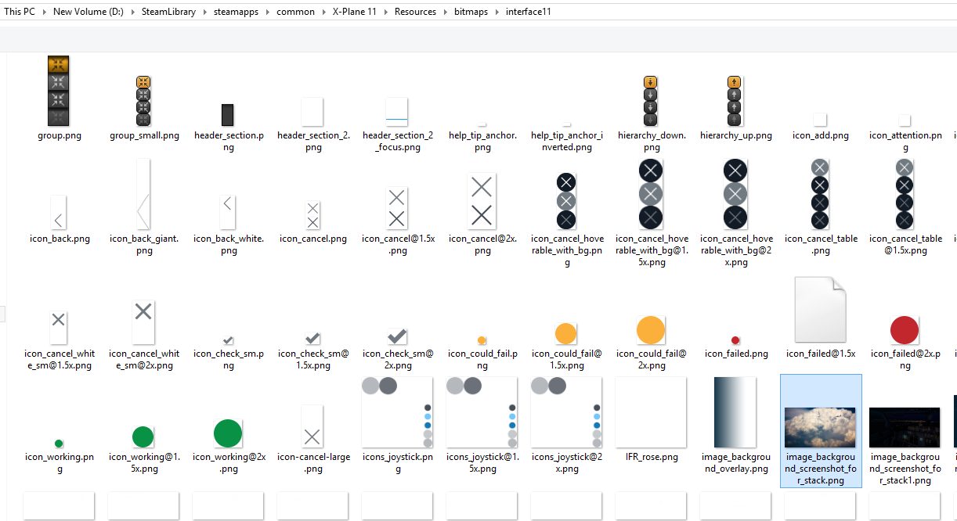Click the icon_check_sm.png checkmark file
957x521 pixels.
point(228,340)
